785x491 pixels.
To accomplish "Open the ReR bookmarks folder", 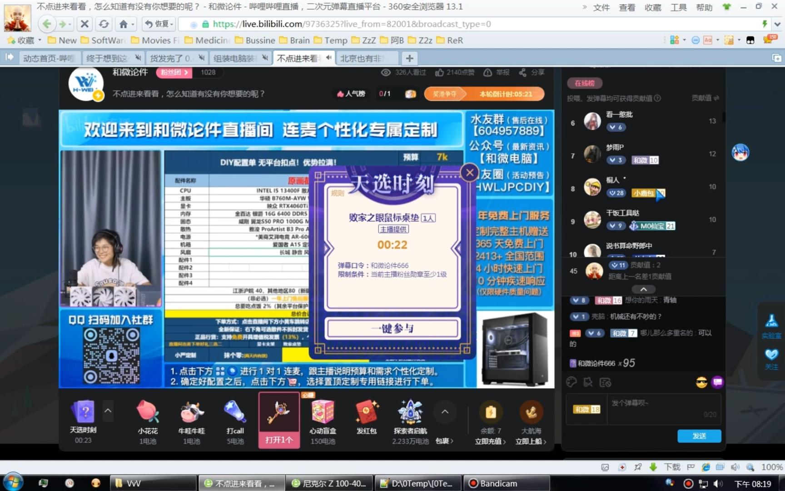I will (x=450, y=40).
